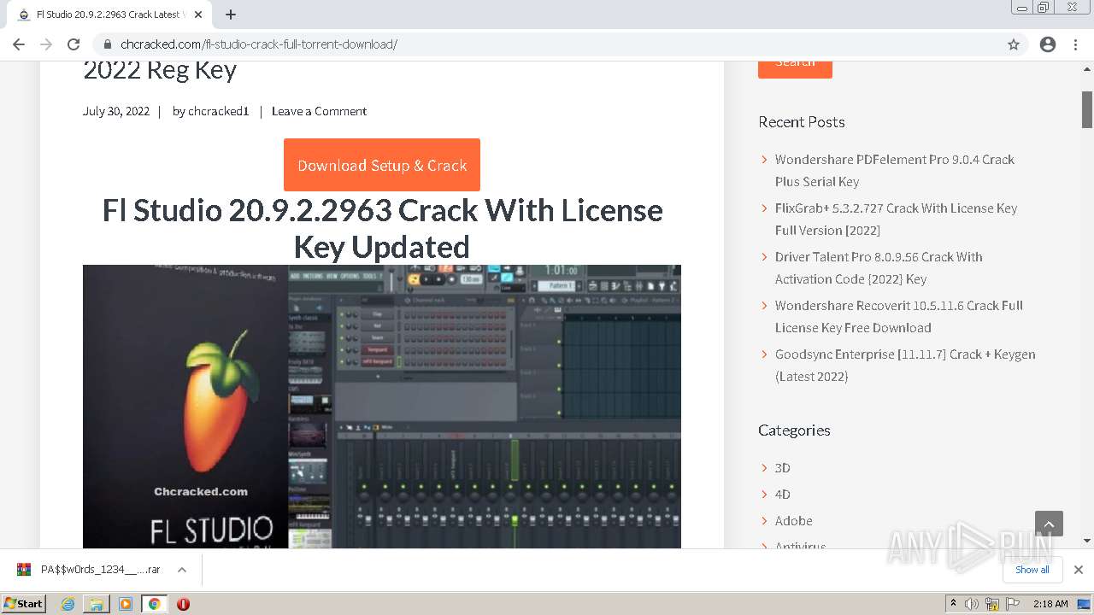Click the Recent Posts heading
This screenshot has height=615, width=1094.
pyautogui.click(x=802, y=122)
